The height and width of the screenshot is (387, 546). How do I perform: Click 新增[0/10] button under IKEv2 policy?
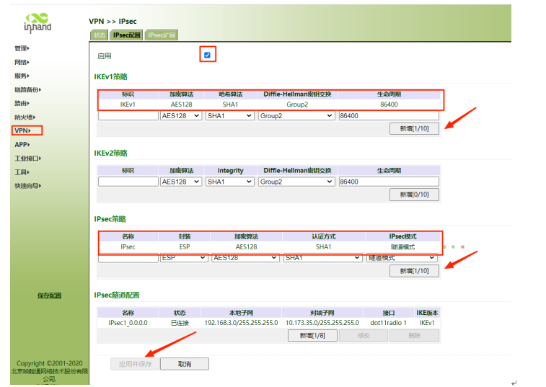click(413, 195)
